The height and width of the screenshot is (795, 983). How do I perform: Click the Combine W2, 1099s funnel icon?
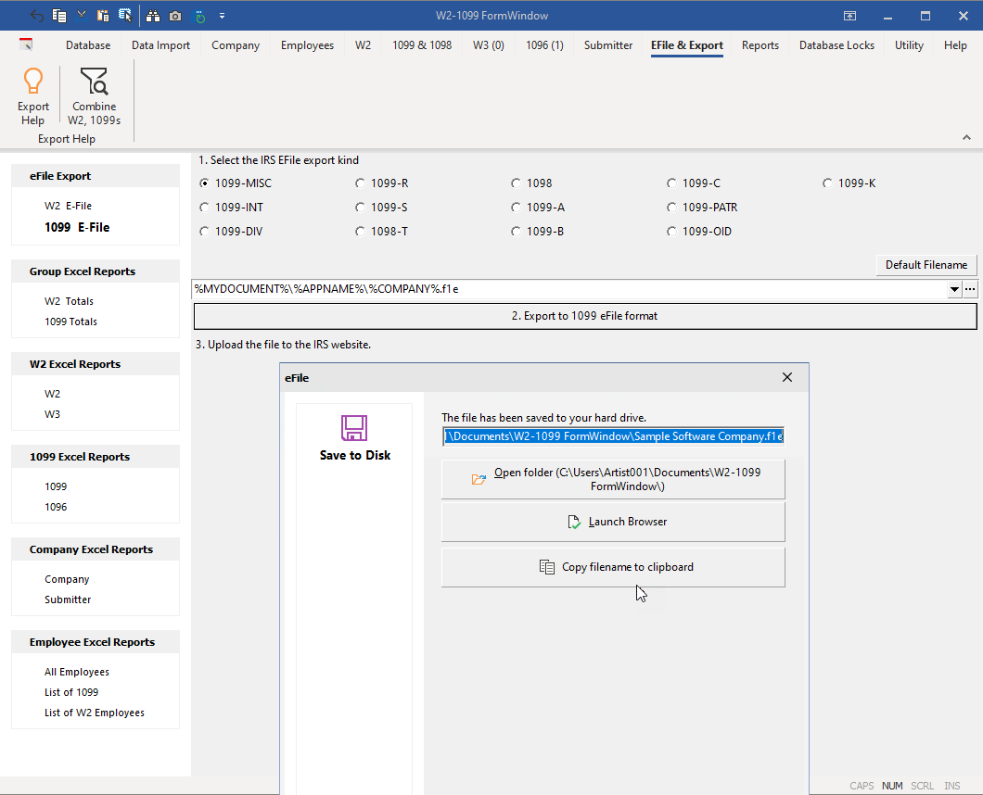(94, 83)
